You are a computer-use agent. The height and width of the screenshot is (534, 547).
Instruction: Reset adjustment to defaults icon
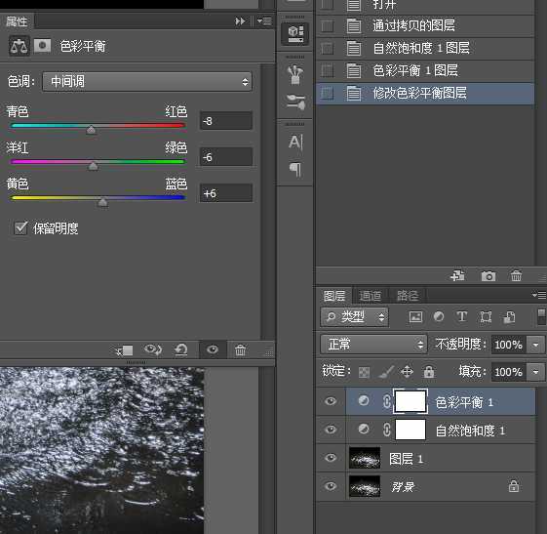(181, 349)
